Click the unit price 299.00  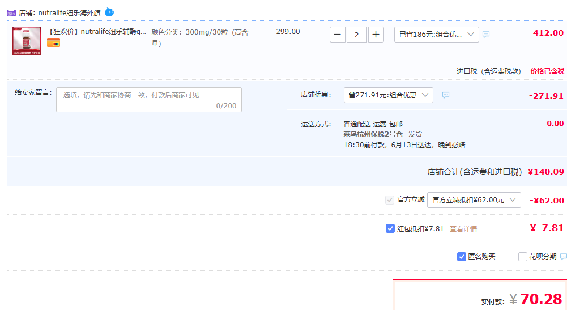tap(288, 32)
